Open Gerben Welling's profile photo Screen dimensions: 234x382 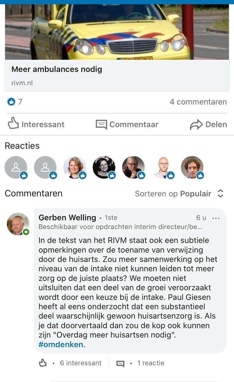18,224
